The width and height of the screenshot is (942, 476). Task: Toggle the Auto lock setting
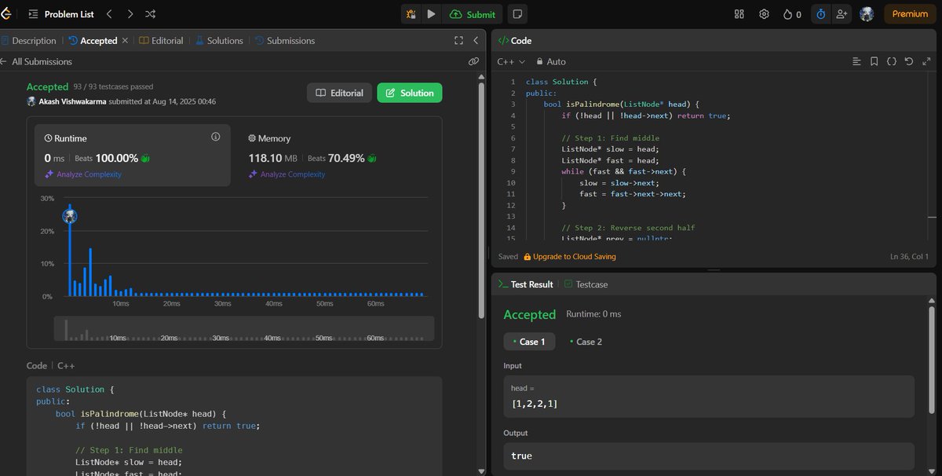(x=551, y=61)
